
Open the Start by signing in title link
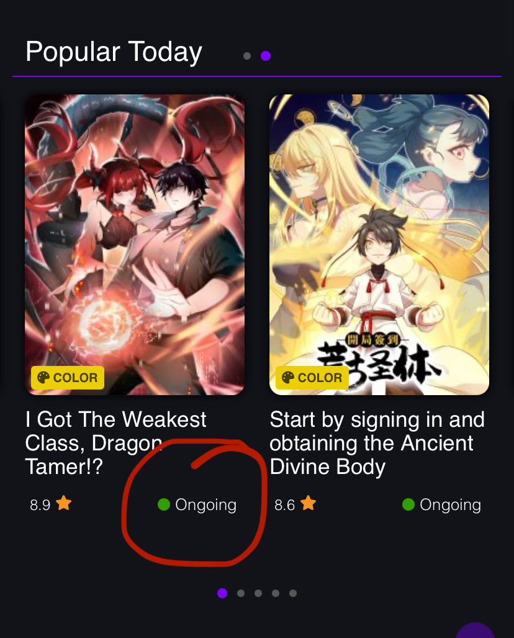[377, 443]
